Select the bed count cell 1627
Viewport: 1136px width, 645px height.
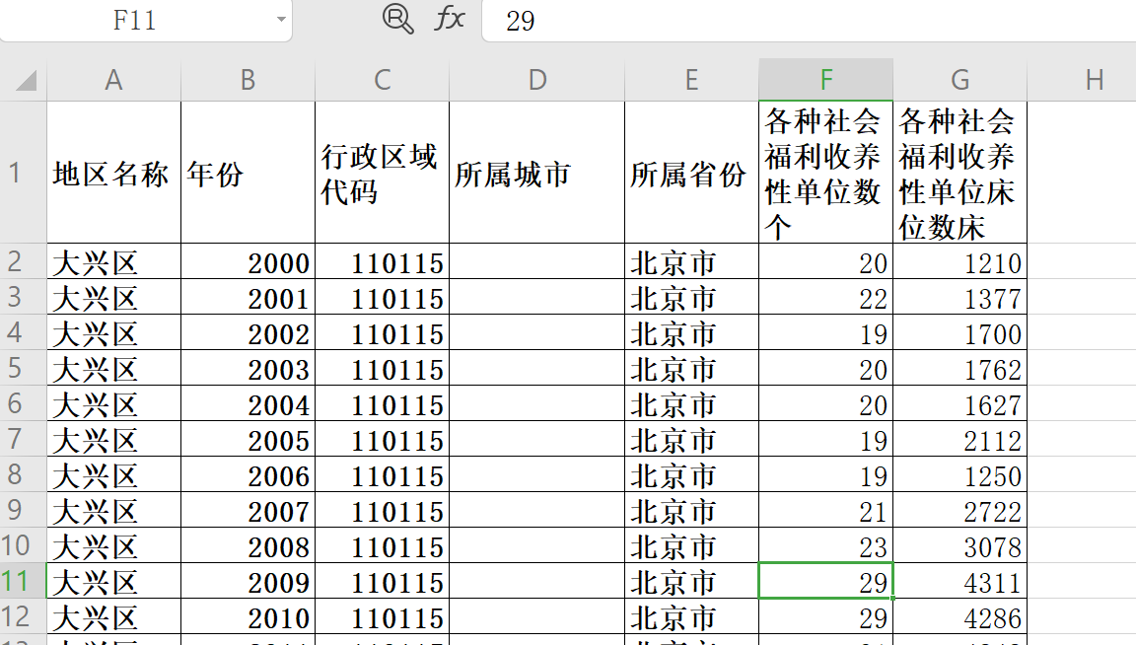pyautogui.click(x=959, y=403)
